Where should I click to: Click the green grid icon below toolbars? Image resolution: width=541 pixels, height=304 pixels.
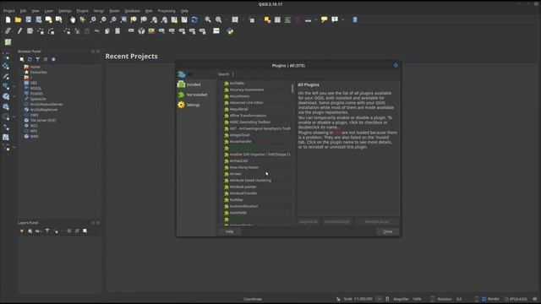8,42
